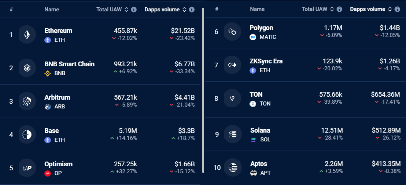
Task: Click the Base chain logo icon
Action: 27,135
